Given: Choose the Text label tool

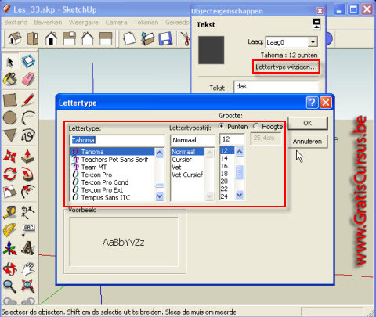Looking at the screenshot, I should (x=28, y=230).
